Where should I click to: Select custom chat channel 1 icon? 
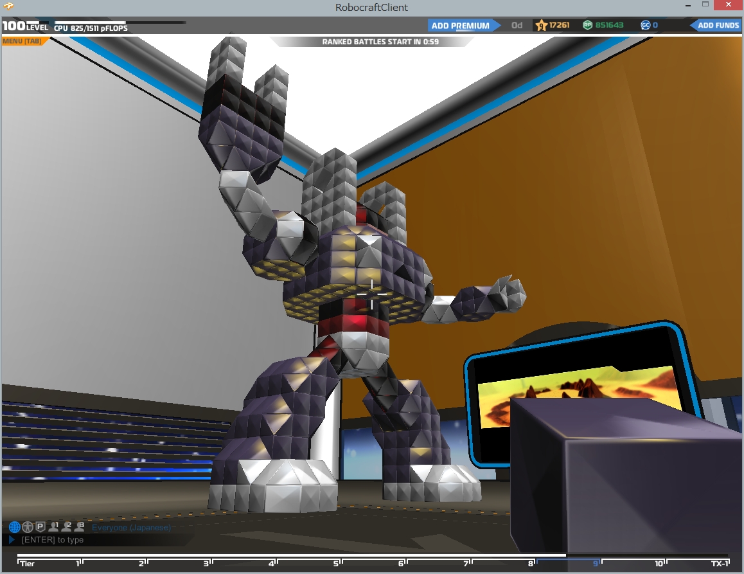(53, 526)
